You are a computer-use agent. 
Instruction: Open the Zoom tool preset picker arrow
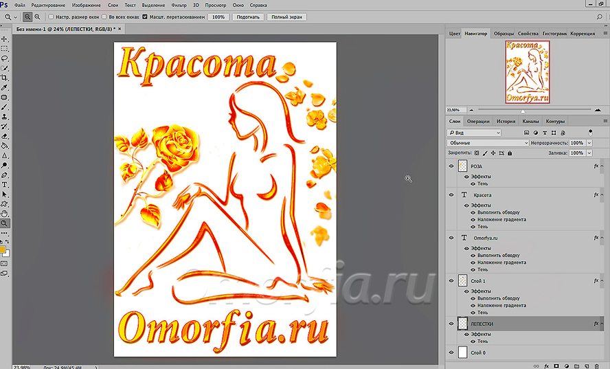coord(16,17)
